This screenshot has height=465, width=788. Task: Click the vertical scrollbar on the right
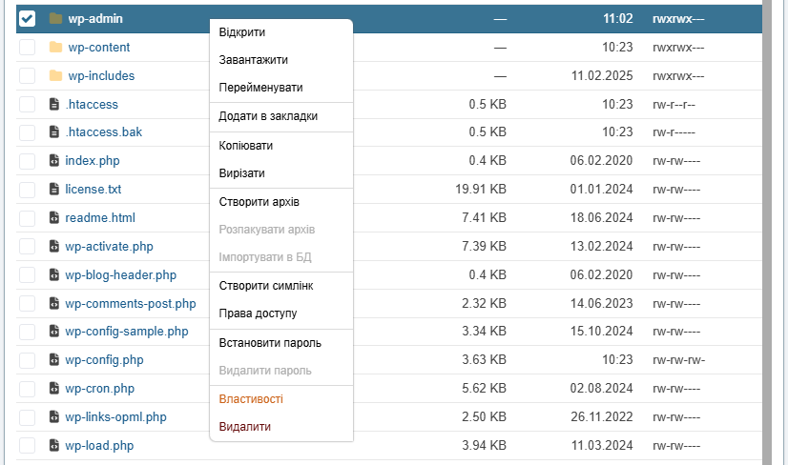click(x=775, y=229)
